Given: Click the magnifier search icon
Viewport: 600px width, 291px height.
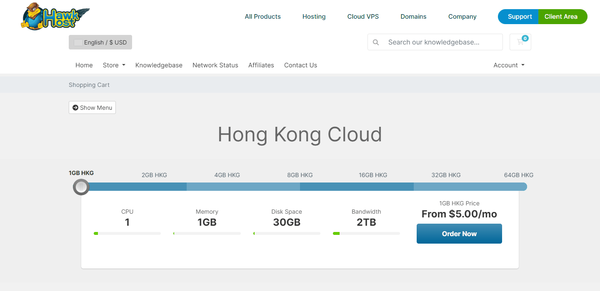Looking at the screenshot, I should click(376, 42).
